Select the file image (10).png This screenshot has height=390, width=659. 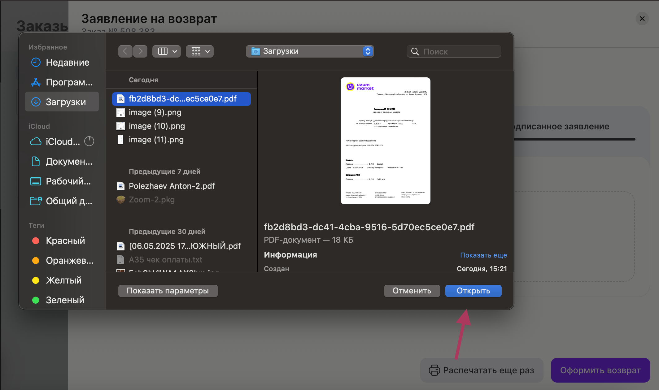(x=157, y=126)
